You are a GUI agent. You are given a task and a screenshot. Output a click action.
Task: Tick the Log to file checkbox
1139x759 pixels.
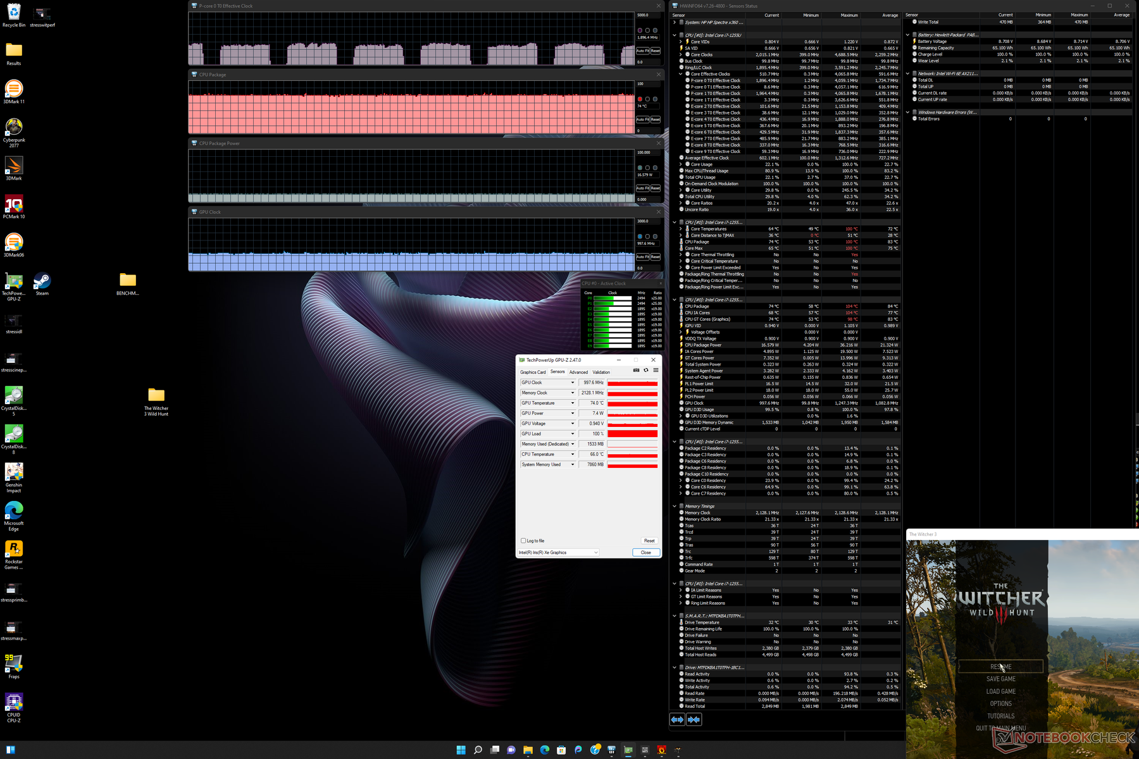coord(523,541)
